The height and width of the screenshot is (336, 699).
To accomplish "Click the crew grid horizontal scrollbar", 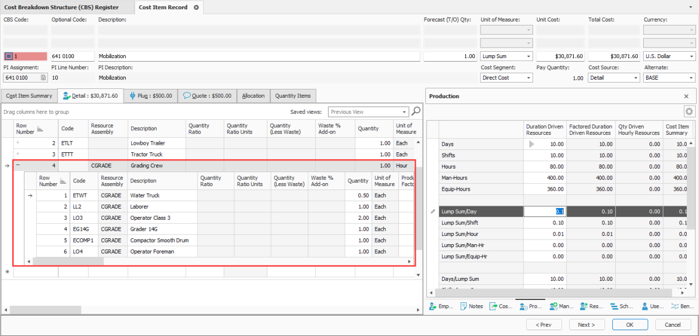I will pos(68,262).
